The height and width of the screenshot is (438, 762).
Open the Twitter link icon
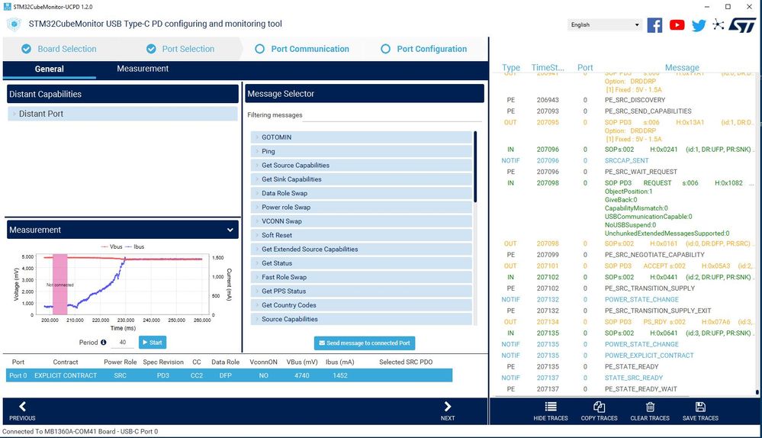click(x=699, y=25)
